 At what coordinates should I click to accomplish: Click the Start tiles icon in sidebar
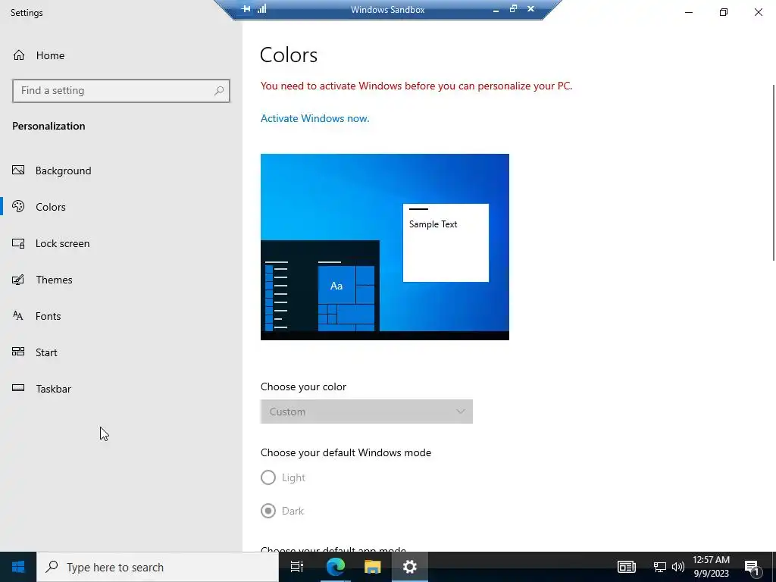pyautogui.click(x=18, y=352)
